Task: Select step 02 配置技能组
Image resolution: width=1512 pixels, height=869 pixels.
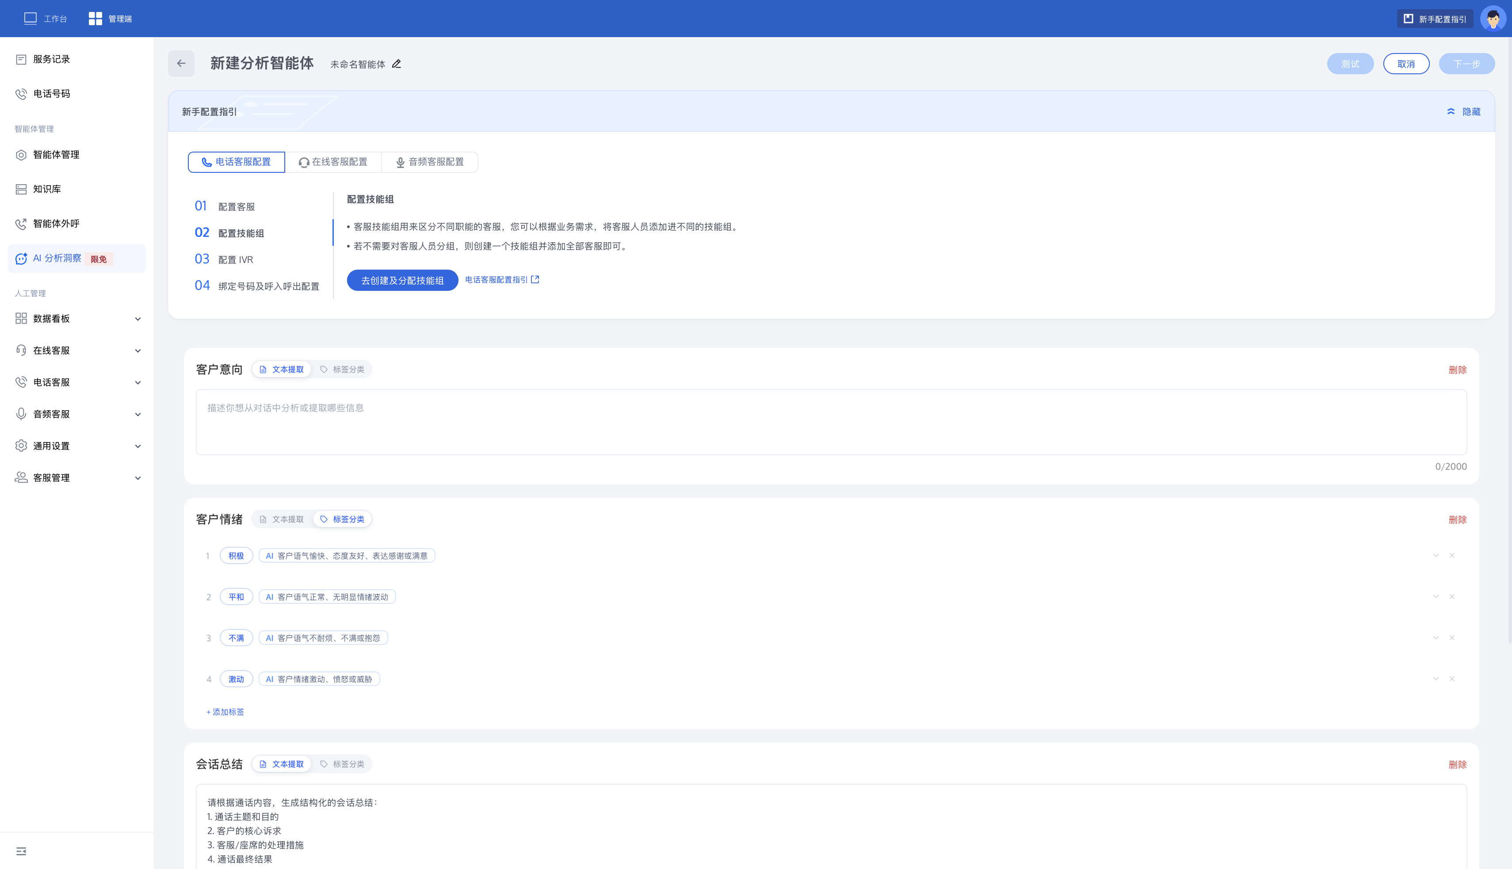Action: [230, 233]
